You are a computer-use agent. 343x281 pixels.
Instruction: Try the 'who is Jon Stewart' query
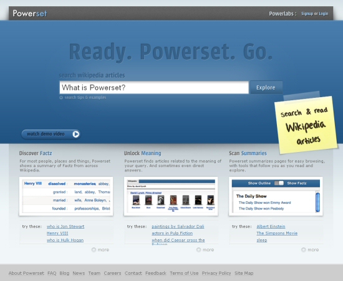pyautogui.click(x=65, y=227)
